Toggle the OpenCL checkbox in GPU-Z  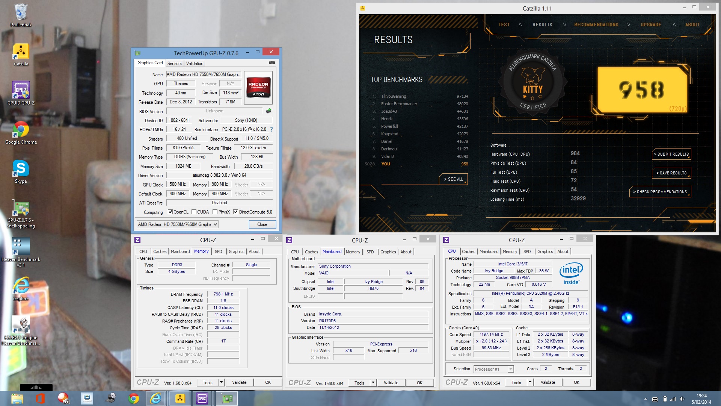[170, 212]
